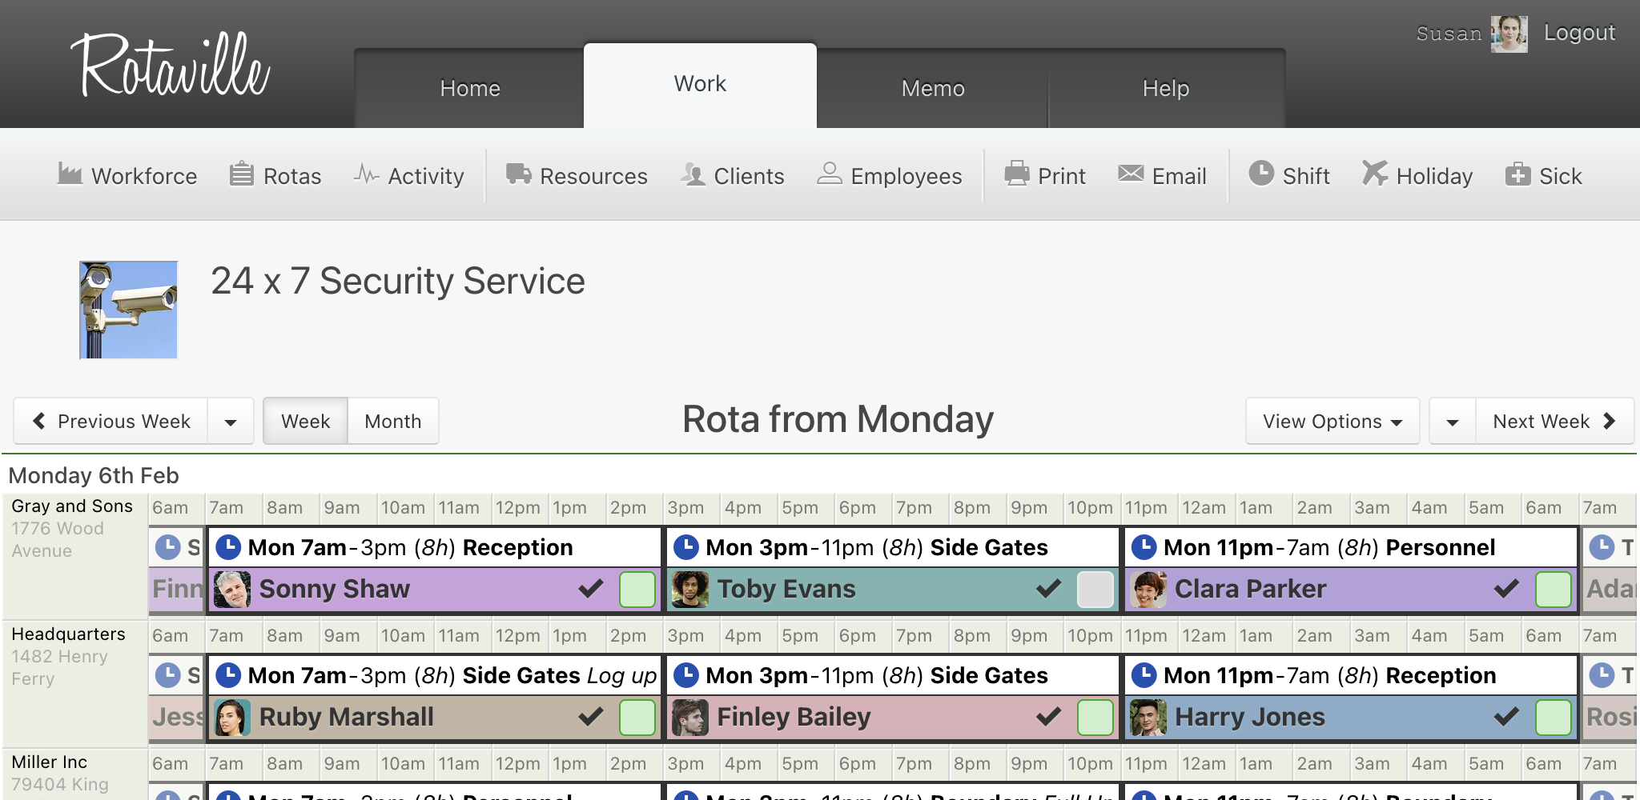1640x800 pixels.
Task: Toggle the checkbox on Sonny Shaw's shift
Action: click(637, 590)
